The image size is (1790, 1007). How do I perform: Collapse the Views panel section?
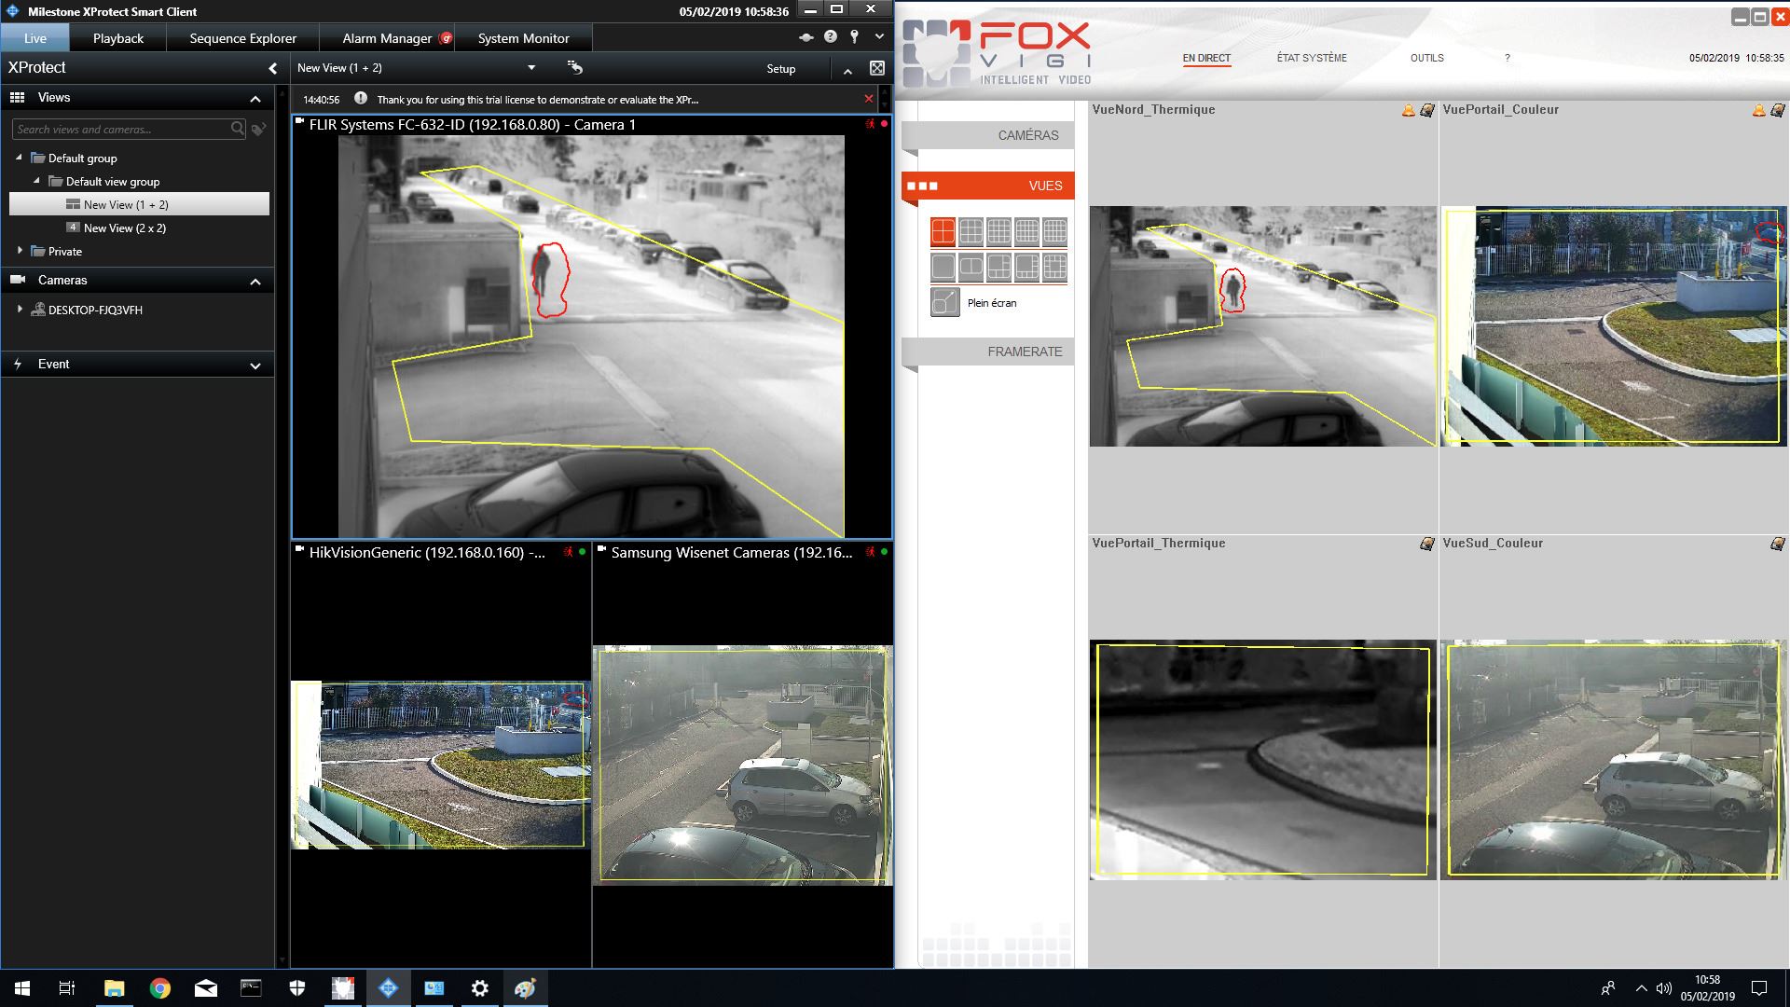point(255,98)
